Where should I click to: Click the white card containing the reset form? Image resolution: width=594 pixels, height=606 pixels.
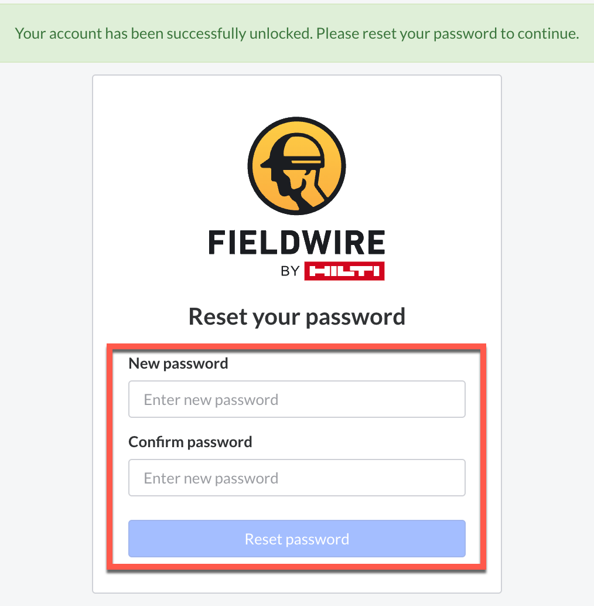click(x=296, y=94)
